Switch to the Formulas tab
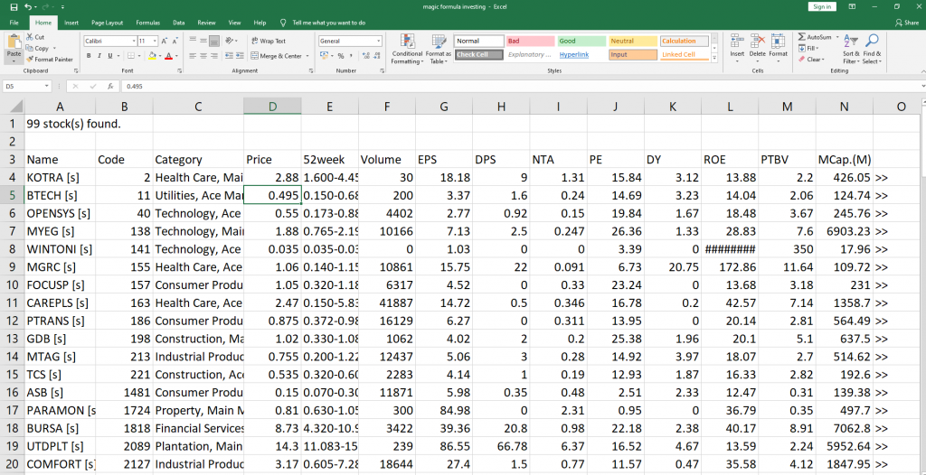The height and width of the screenshot is (475, 926). click(x=147, y=23)
